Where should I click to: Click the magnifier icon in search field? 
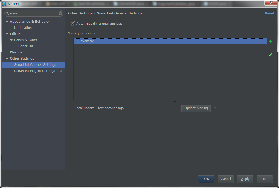click(7, 13)
